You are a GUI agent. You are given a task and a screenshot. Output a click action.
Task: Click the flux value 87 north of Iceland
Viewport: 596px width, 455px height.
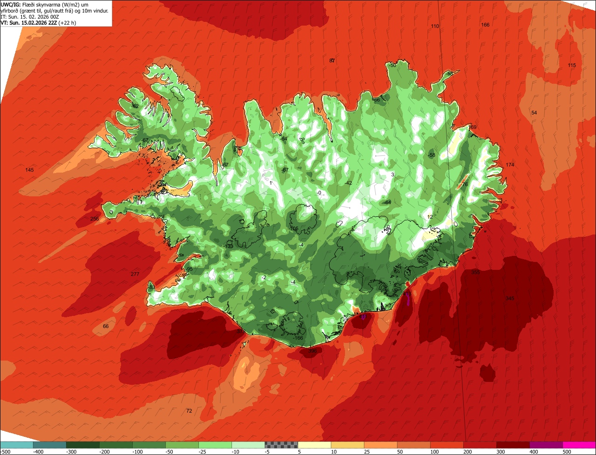pos(332,60)
